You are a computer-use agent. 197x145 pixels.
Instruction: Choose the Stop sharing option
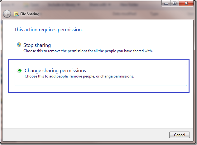click(x=37, y=45)
